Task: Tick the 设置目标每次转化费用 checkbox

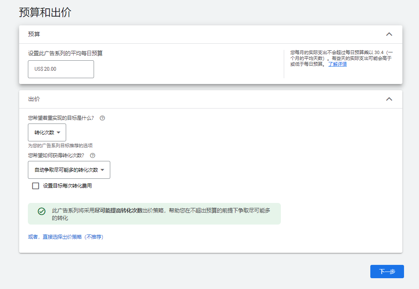Action: (x=35, y=186)
